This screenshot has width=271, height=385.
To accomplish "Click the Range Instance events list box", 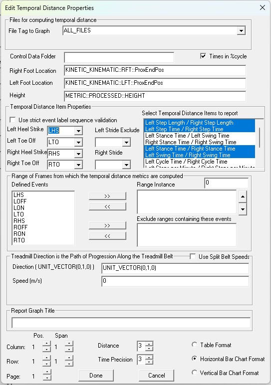I will (x=187, y=202).
